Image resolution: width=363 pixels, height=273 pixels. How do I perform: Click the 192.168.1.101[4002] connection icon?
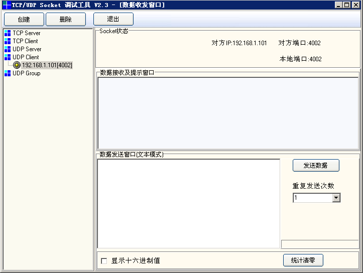click(17, 65)
